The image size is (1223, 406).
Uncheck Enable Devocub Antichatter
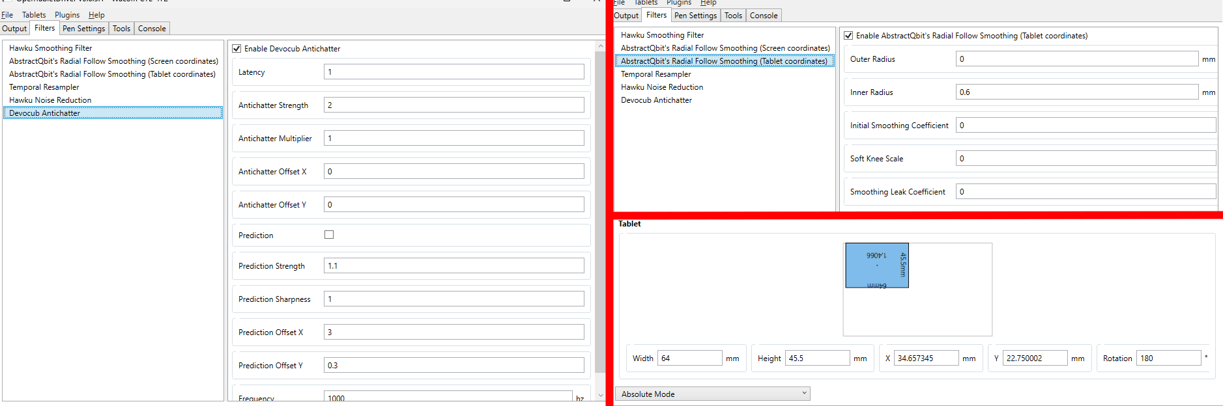tap(237, 49)
